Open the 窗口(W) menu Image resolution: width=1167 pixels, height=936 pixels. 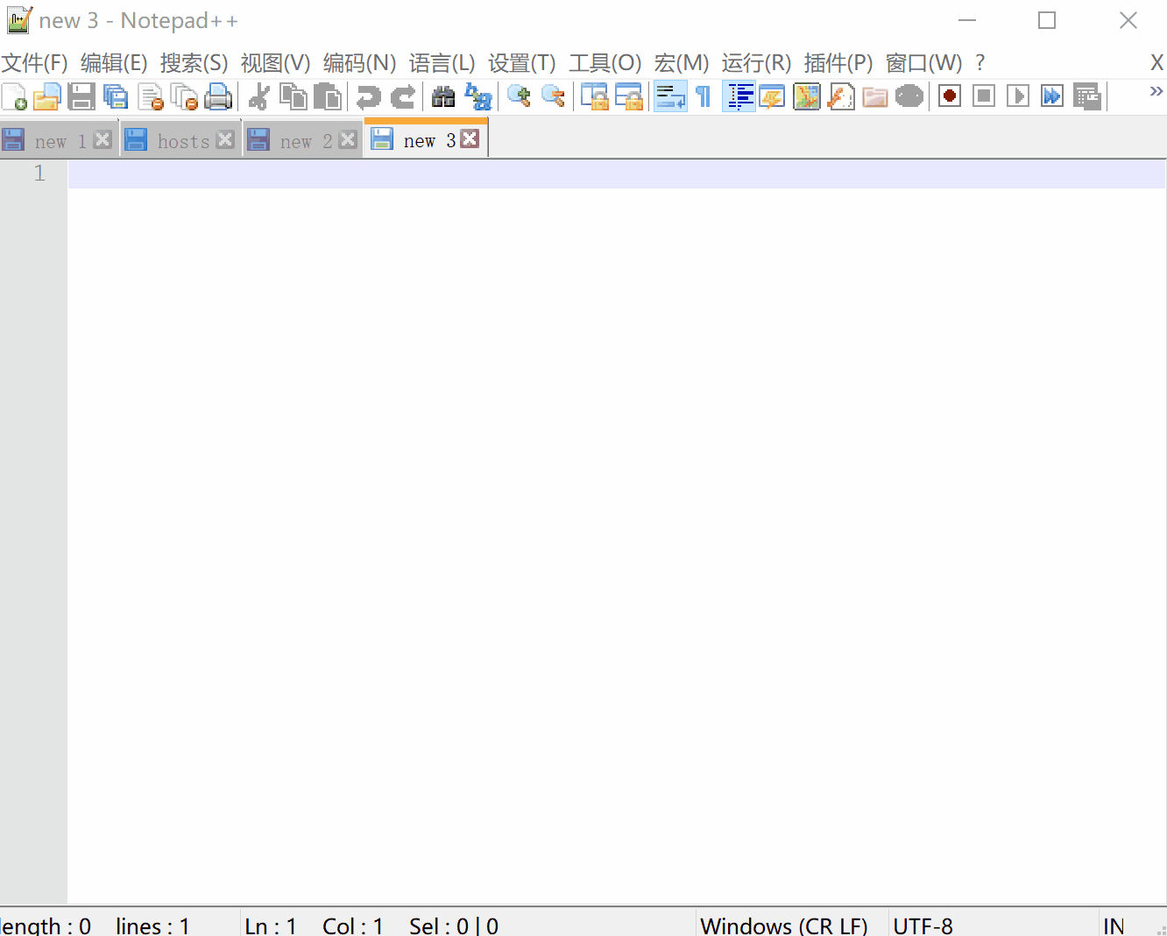coord(923,63)
